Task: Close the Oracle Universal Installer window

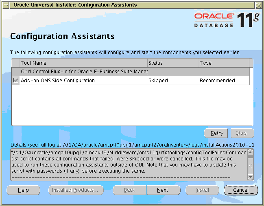Action: [x=258, y=5]
